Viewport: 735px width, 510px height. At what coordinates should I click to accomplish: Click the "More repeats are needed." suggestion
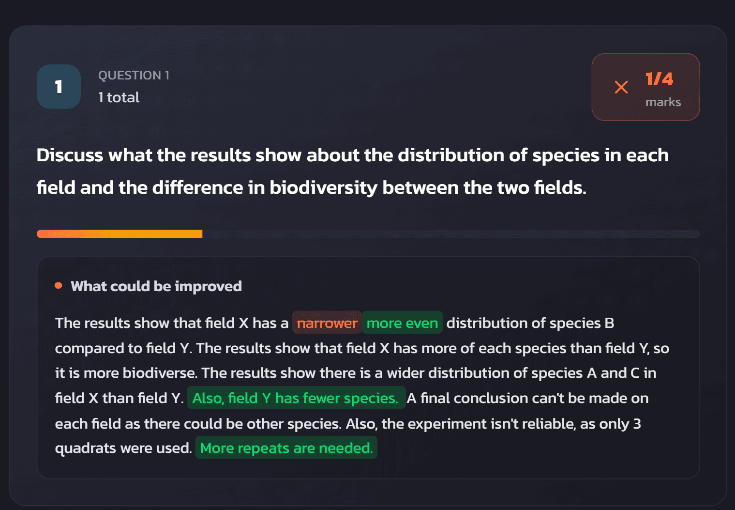pyautogui.click(x=286, y=448)
